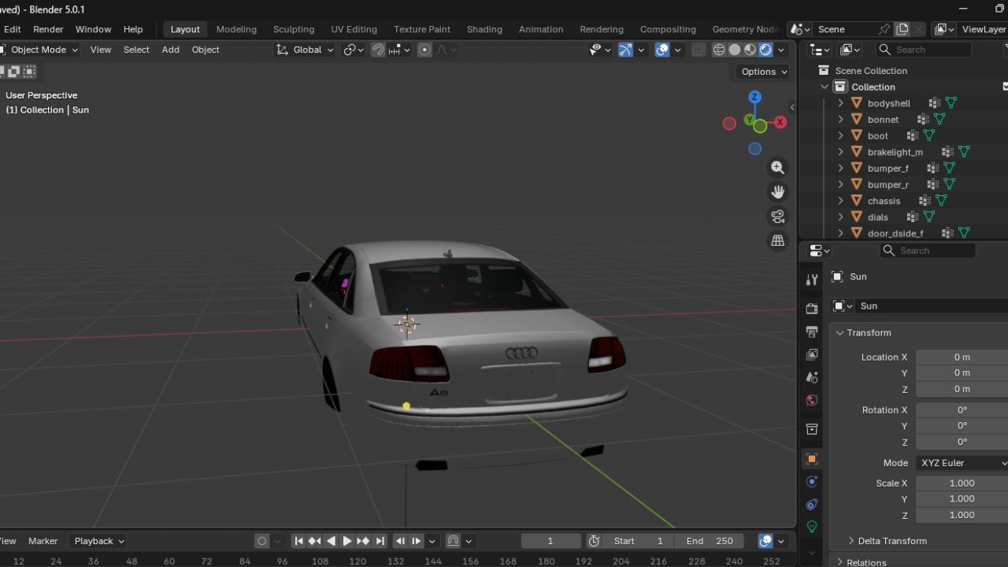1008x567 pixels.
Task: Open the XYZ Euler rotation Mode dropdown
Action: tap(961, 462)
